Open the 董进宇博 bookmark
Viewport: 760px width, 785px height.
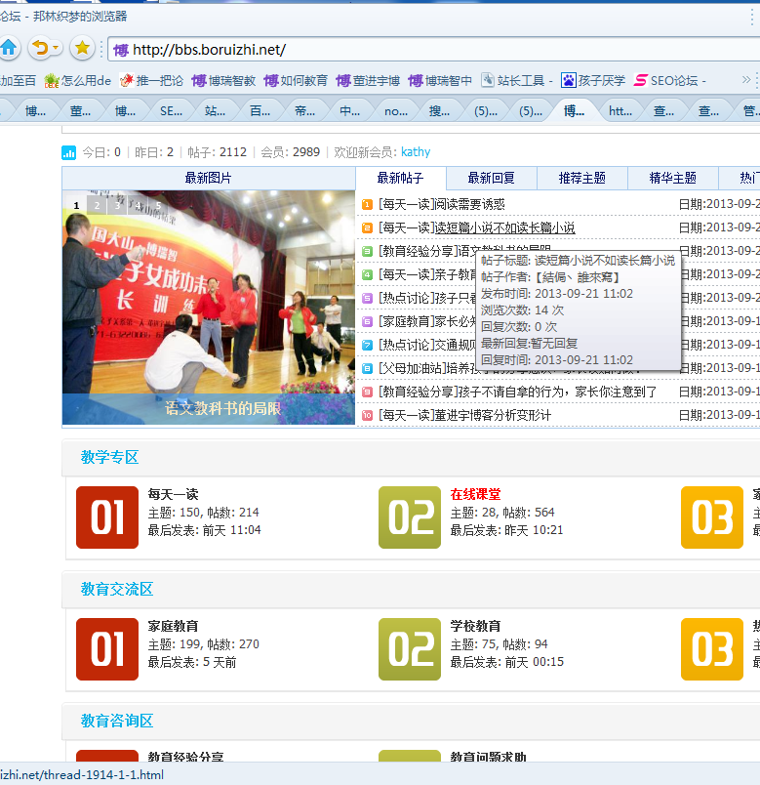[368, 80]
